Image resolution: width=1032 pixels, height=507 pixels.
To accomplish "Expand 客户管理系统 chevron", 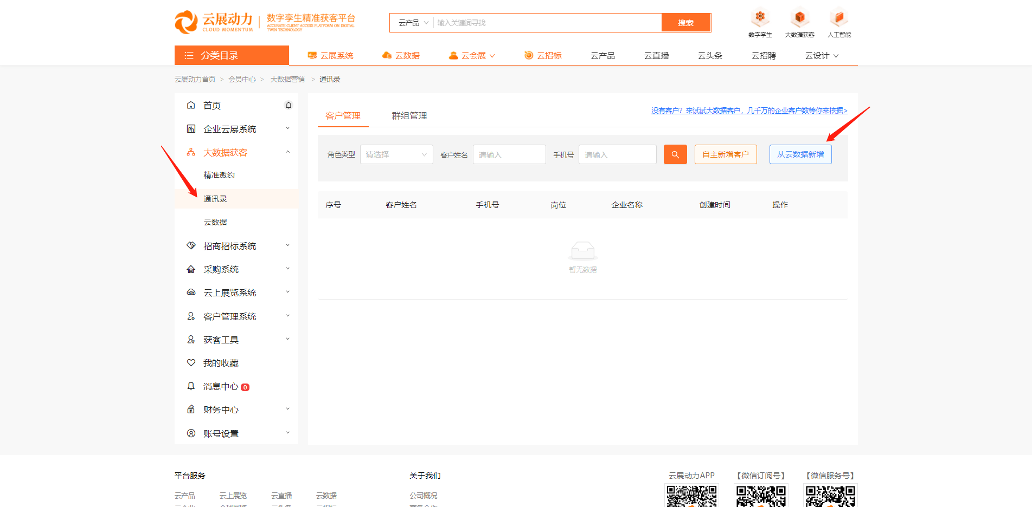I will [x=288, y=316].
